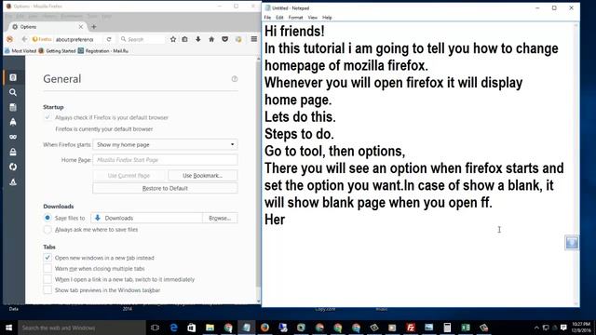Click the Downloads folder field
The width and height of the screenshot is (596, 335).
[x=147, y=218]
